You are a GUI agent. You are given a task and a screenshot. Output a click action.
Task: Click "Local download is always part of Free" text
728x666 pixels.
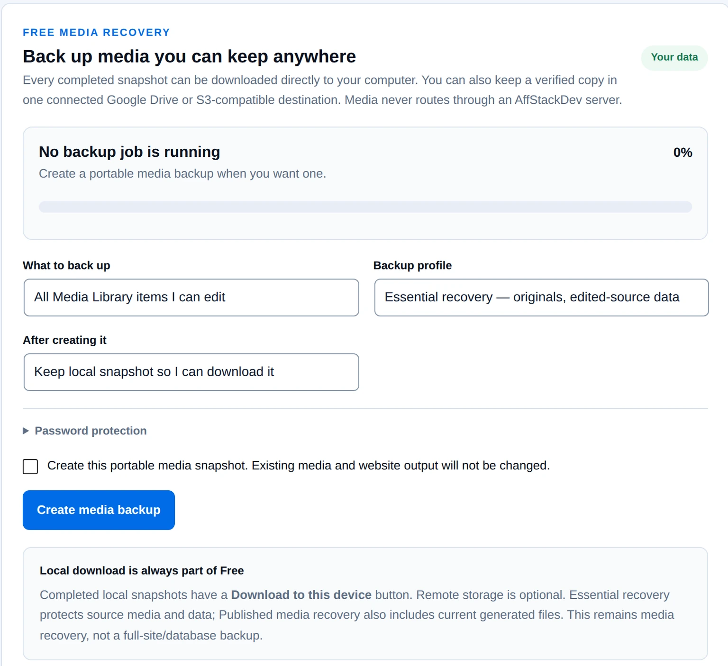coord(142,571)
